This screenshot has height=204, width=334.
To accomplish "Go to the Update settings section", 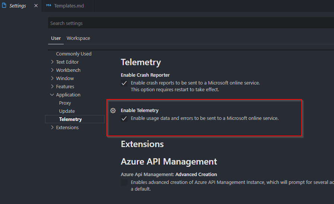I will pyautogui.click(x=67, y=111).
